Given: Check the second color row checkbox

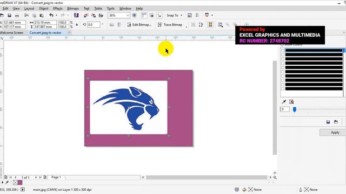Looking at the screenshot, I should (283, 55).
